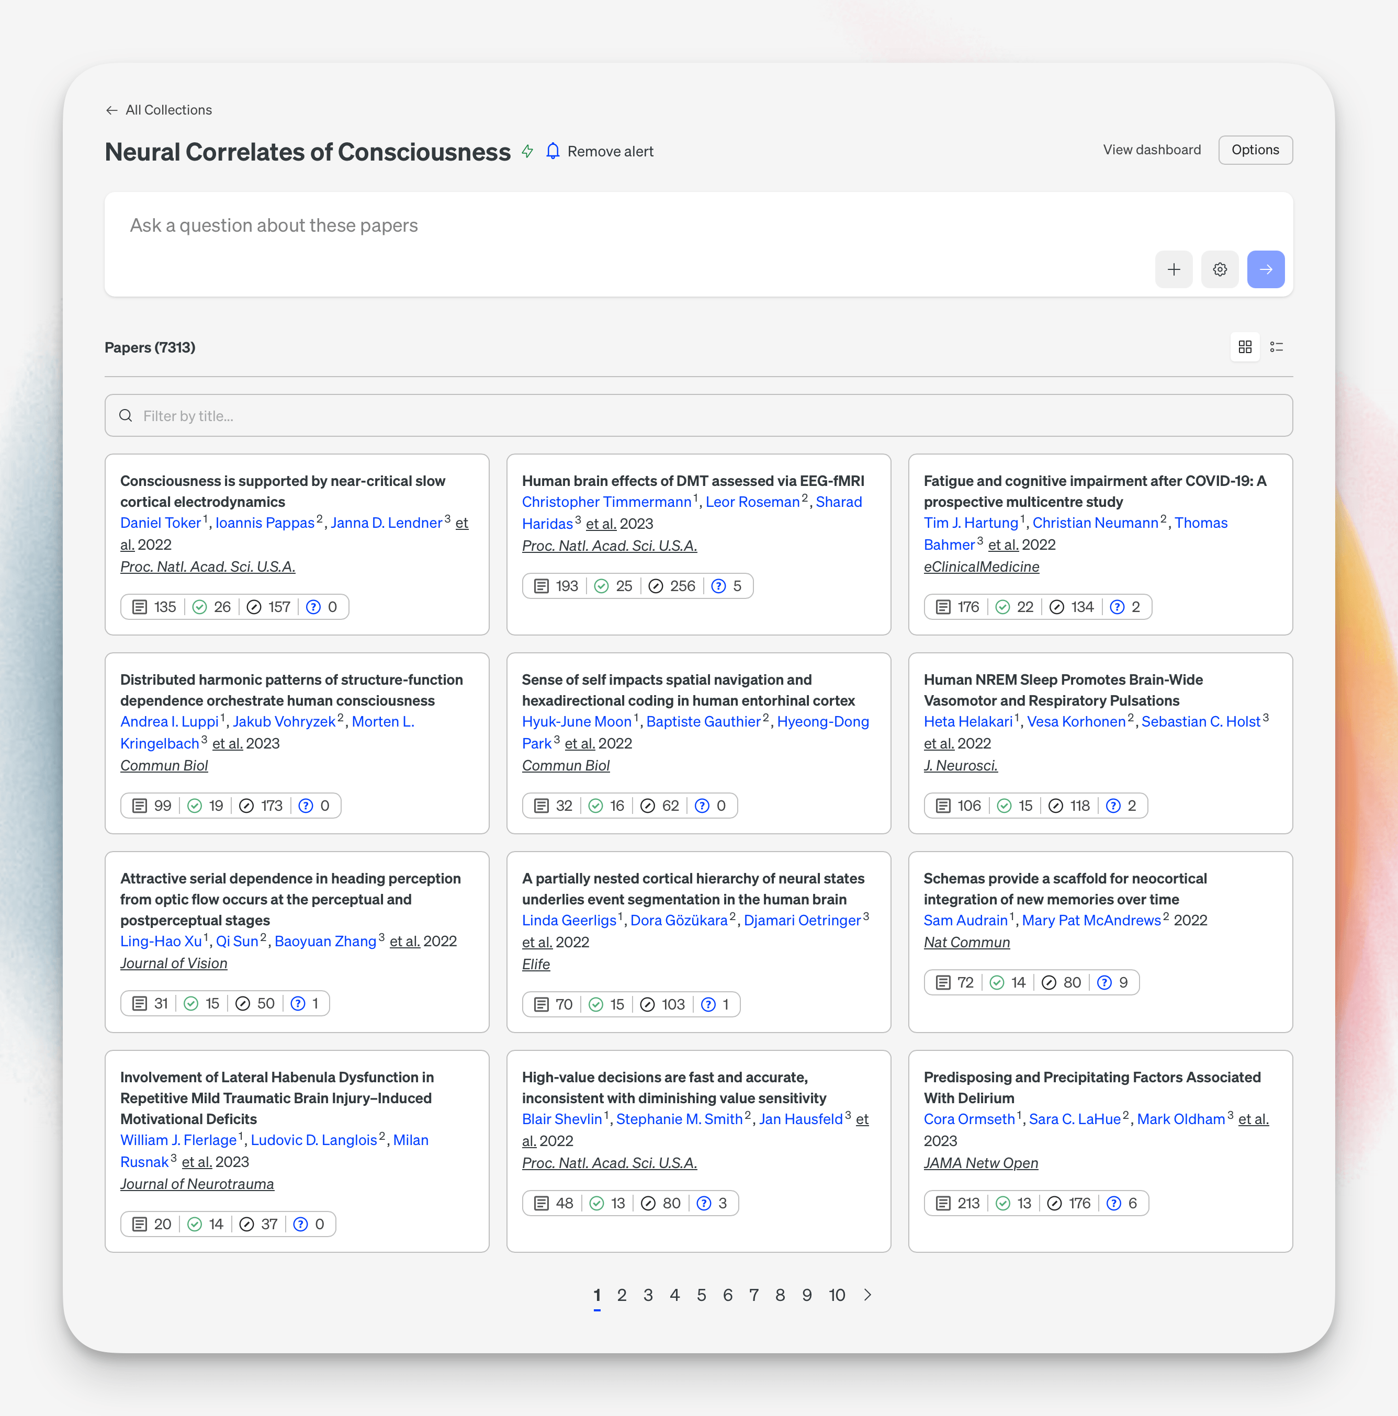Screen dimensions: 1398x1416
Task: Click supporting check icon on High-value decisions paper
Action: [x=597, y=1203]
